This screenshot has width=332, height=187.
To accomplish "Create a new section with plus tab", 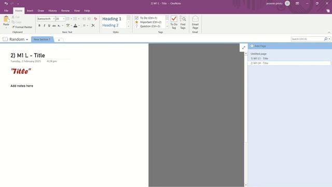I will [59, 40].
